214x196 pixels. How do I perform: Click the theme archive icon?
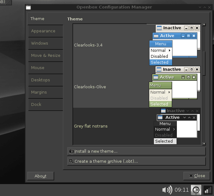(x=71, y=161)
